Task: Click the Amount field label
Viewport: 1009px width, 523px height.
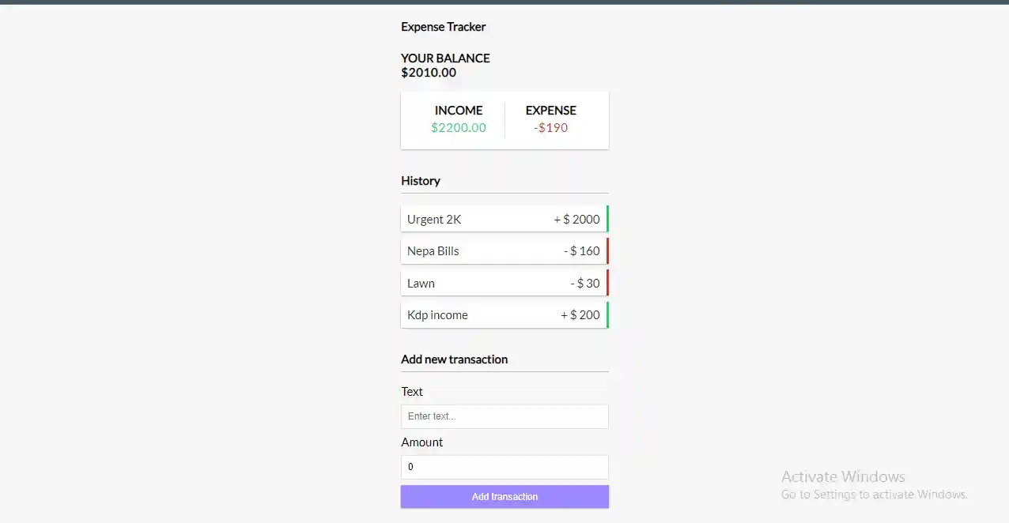Action: coord(422,442)
